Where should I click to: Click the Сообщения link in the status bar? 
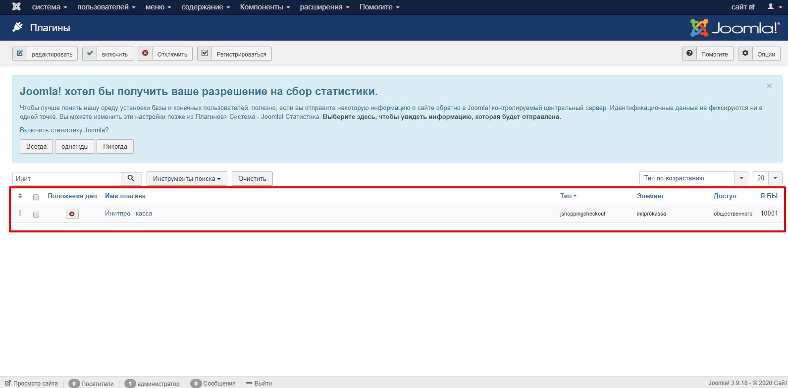[x=213, y=384]
